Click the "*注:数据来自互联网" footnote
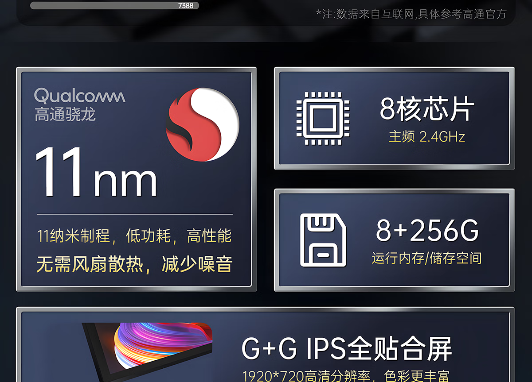Image resolution: width=532 pixels, height=382 pixels. coord(365,14)
